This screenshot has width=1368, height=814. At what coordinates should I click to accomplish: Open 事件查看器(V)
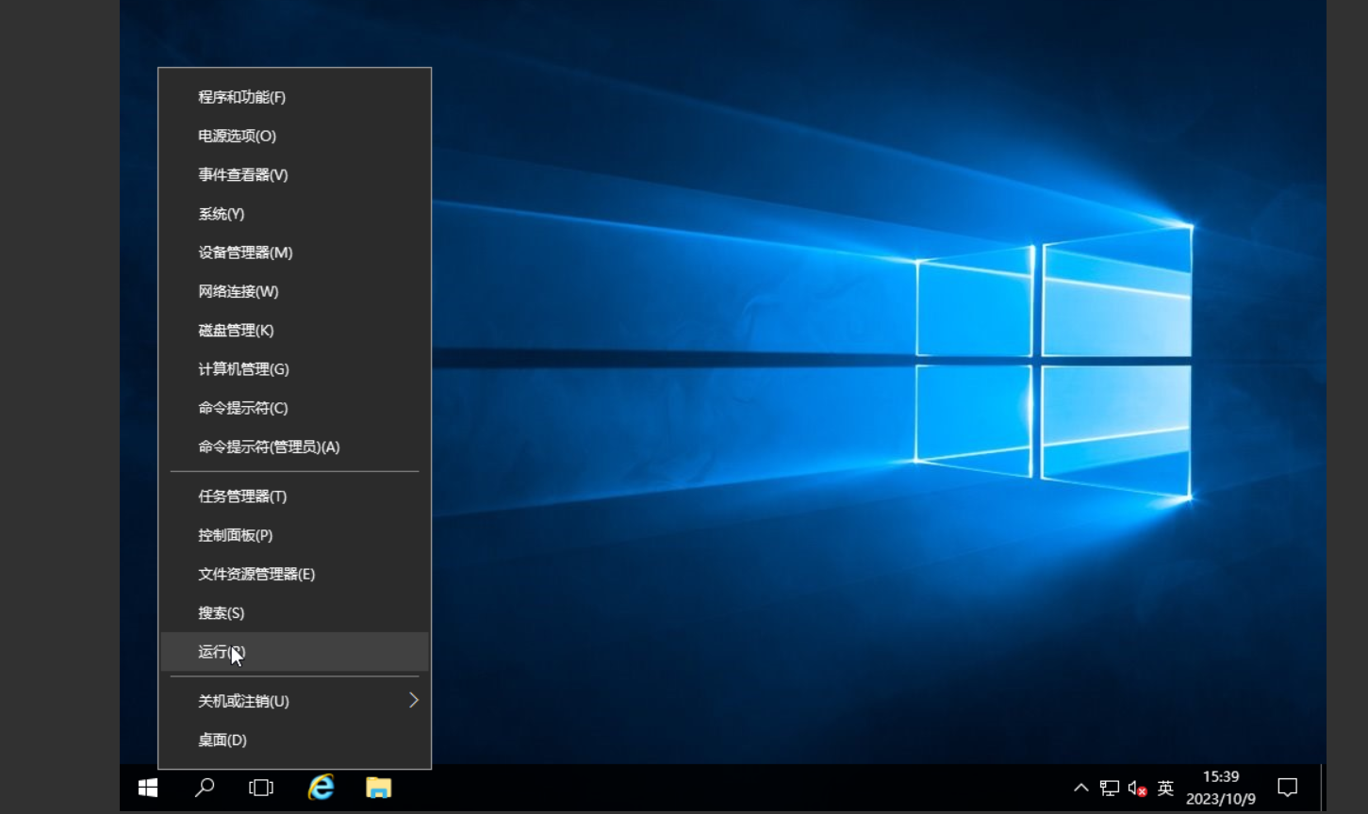tap(295, 174)
